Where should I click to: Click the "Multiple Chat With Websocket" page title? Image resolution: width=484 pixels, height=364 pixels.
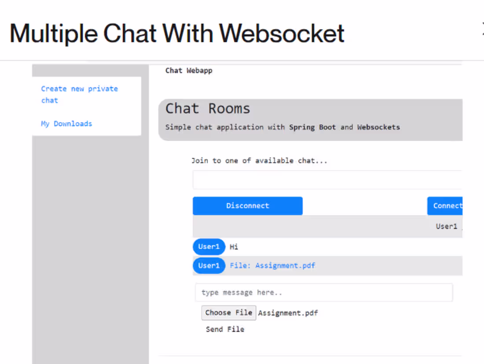click(x=176, y=33)
